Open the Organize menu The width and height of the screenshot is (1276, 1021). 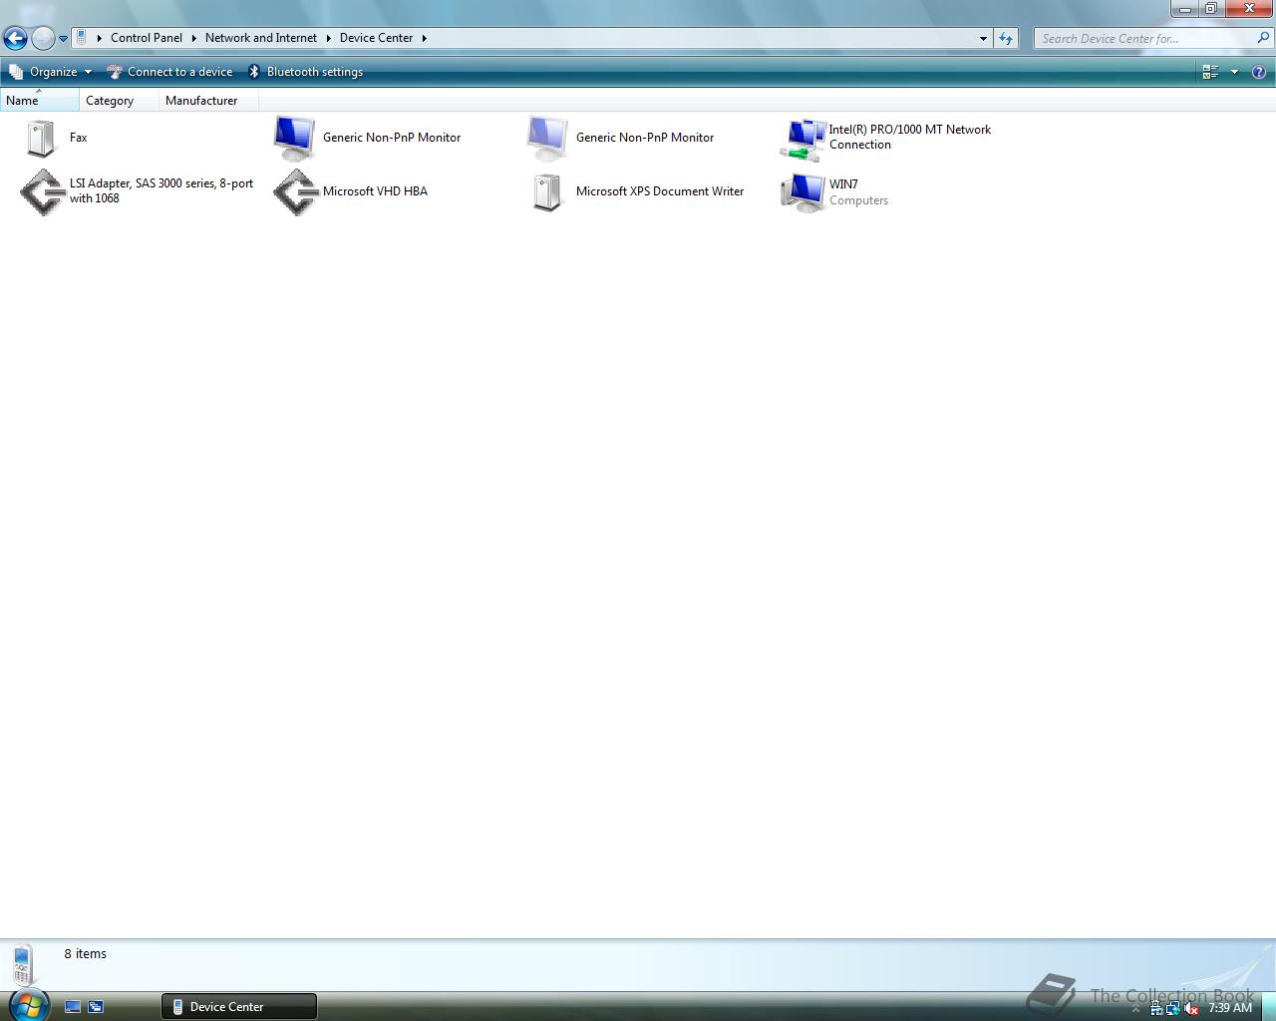pos(50,72)
